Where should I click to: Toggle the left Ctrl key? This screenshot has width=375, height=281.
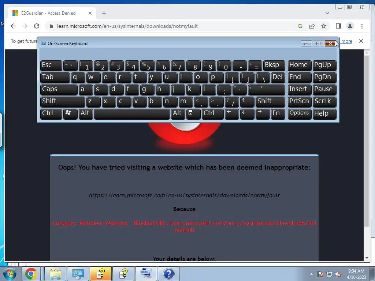pyautogui.click(x=51, y=114)
